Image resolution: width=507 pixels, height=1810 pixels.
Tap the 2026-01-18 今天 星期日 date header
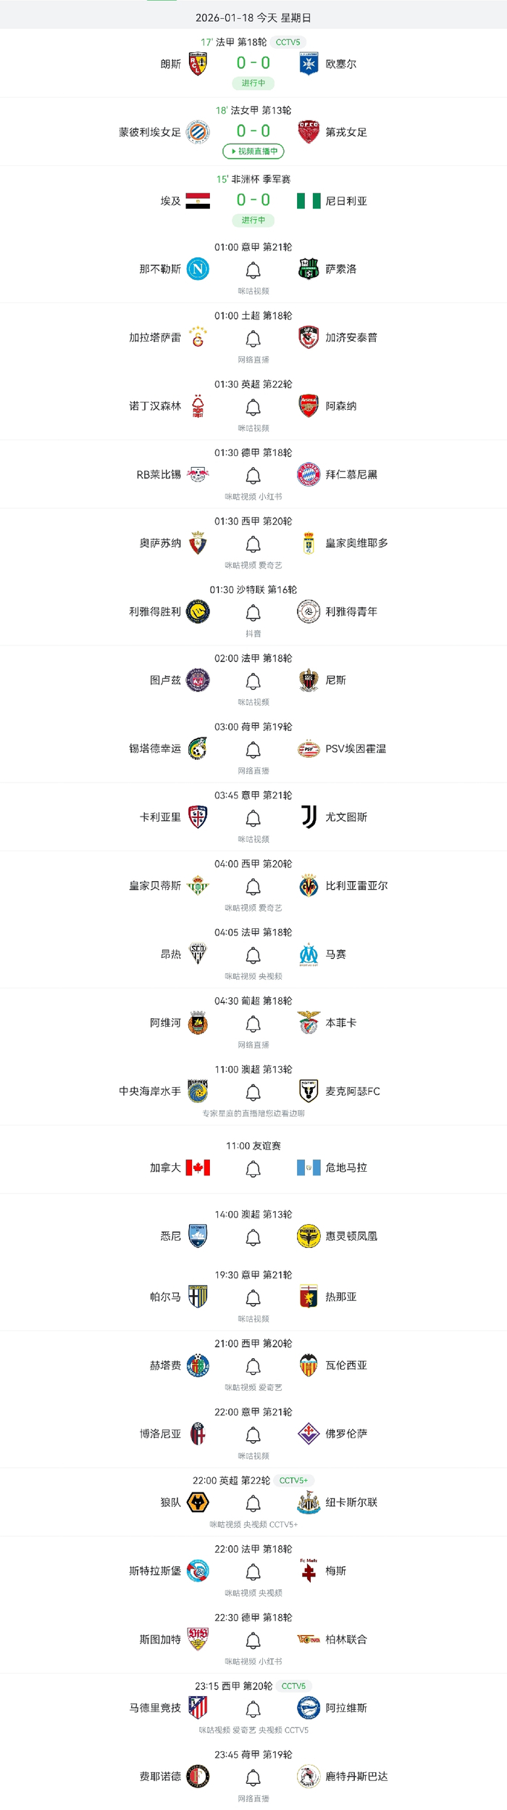(253, 17)
